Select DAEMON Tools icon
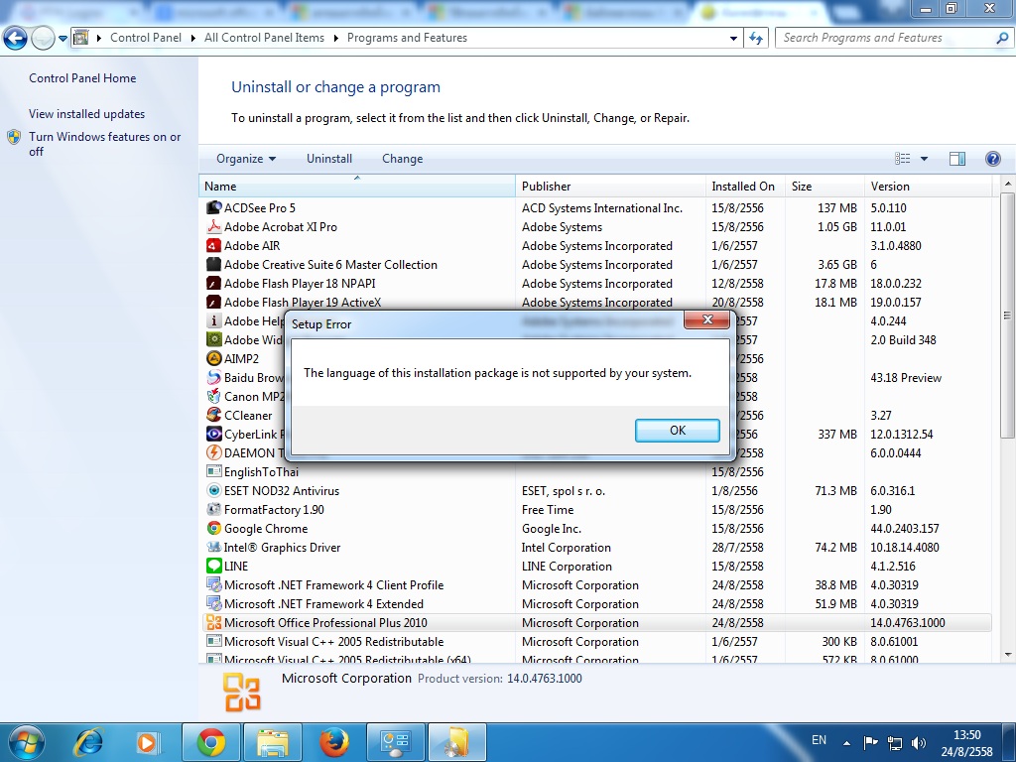 [x=214, y=452]
